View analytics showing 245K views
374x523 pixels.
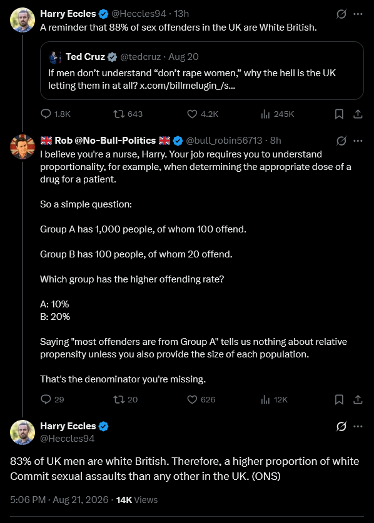point(277,114)
